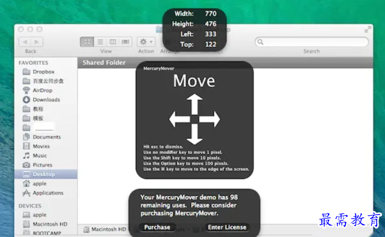This screenshot has height=237, width=385.
Task: Click the up arrow in MercuryMover
Action: pyautogui.click(x=194, y=104)
